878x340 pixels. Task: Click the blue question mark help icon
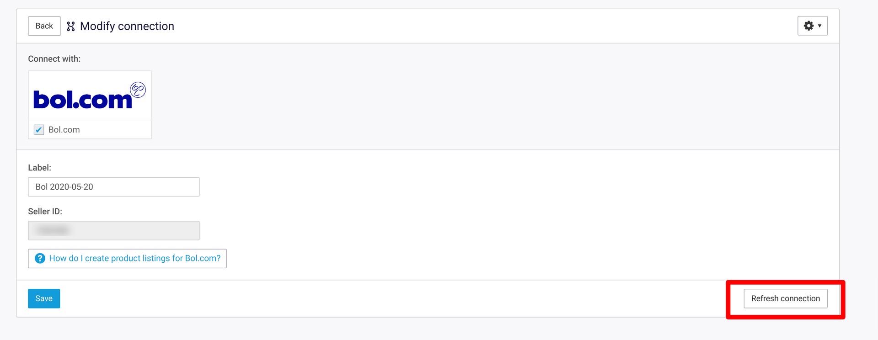[x=40, y=258]
